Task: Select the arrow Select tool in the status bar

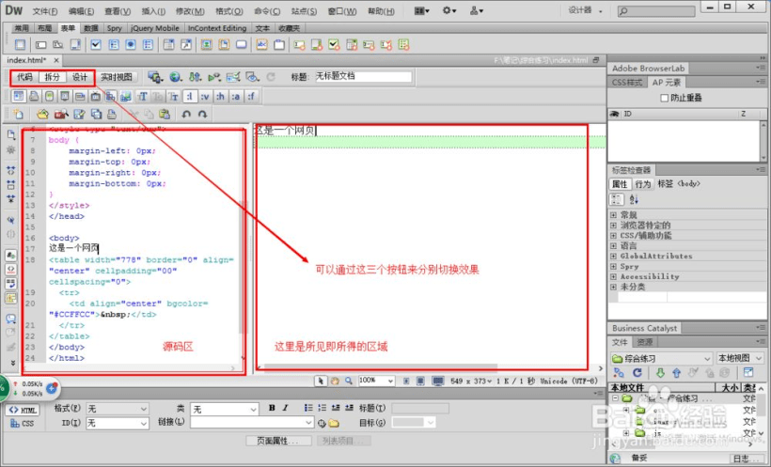Action: pyautogui.click(x=321, y=381)
